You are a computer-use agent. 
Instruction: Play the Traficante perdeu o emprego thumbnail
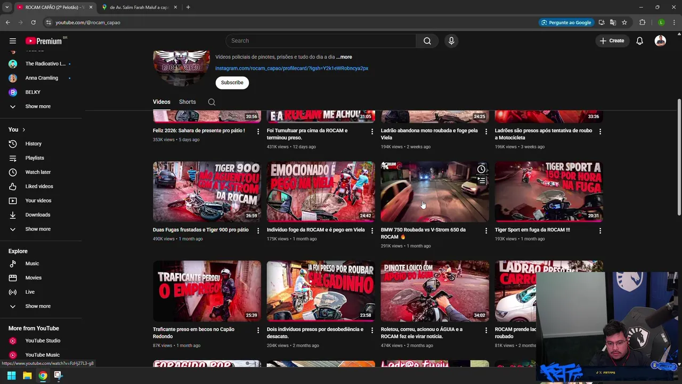(x=207, y=291)
